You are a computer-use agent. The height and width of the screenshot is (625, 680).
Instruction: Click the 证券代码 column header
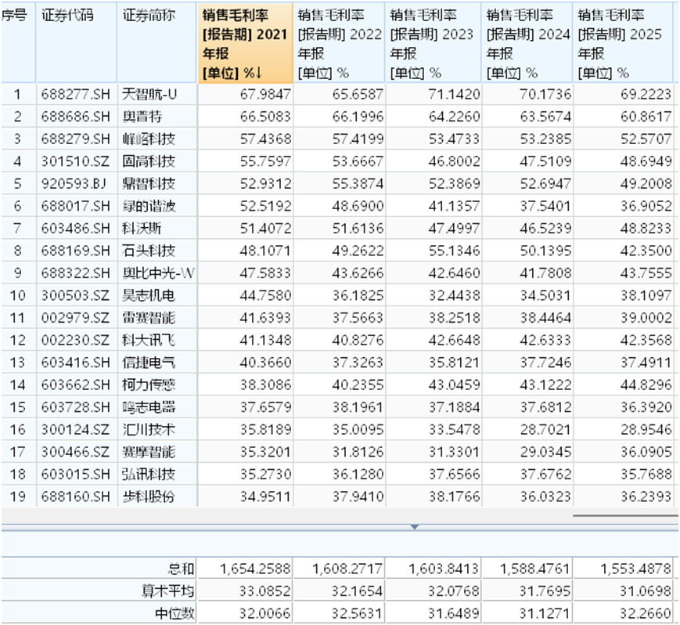coord(77,43)
